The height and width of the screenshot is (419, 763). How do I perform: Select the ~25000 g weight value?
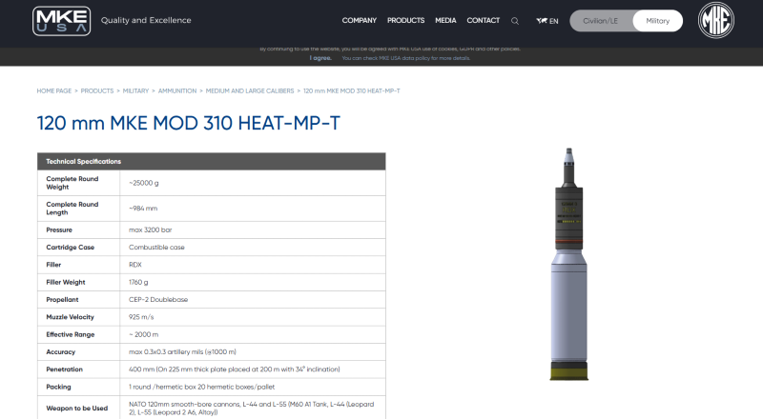(x=144, y=183)
